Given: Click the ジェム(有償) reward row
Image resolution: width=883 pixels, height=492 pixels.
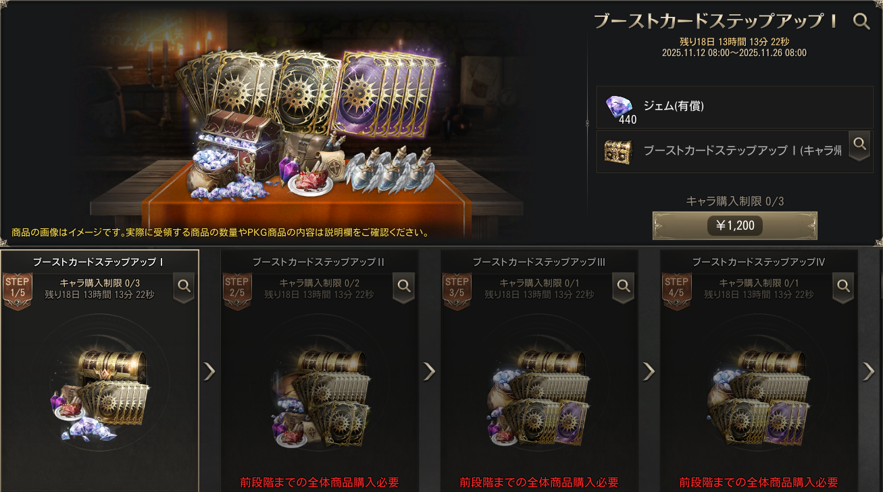Looking at the screenshot, I should [735, 107].
